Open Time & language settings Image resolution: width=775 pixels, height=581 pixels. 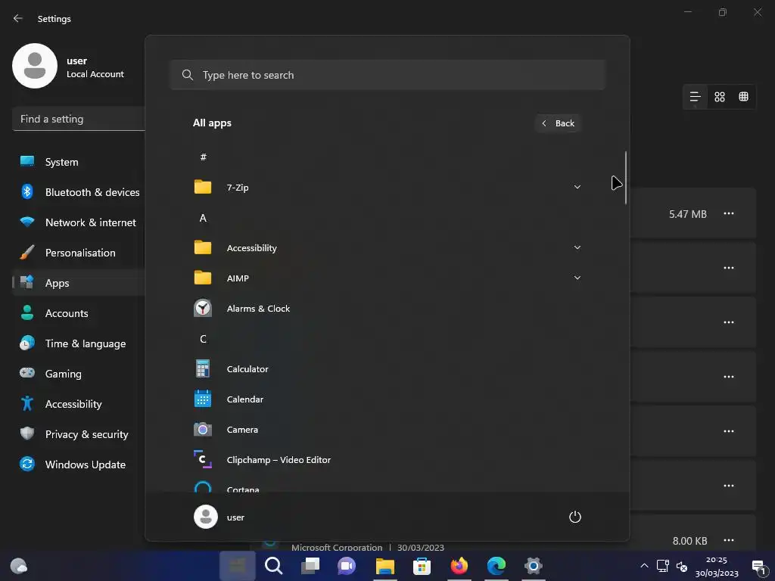point(79,343)
